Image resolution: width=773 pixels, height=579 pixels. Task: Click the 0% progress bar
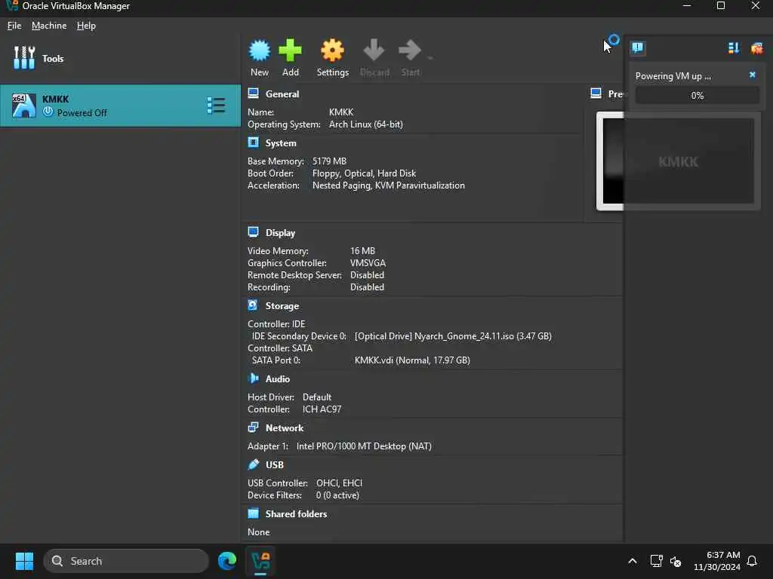[x=697, y=96]
